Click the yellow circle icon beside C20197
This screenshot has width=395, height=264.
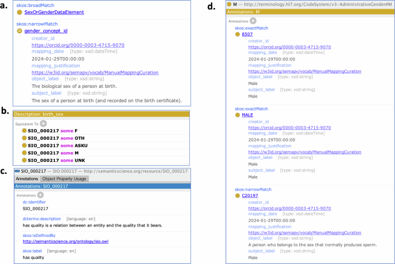(238, 196)
